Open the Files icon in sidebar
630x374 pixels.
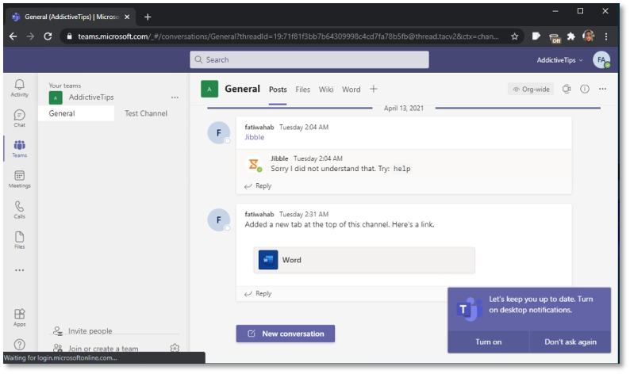pos(19,240)
